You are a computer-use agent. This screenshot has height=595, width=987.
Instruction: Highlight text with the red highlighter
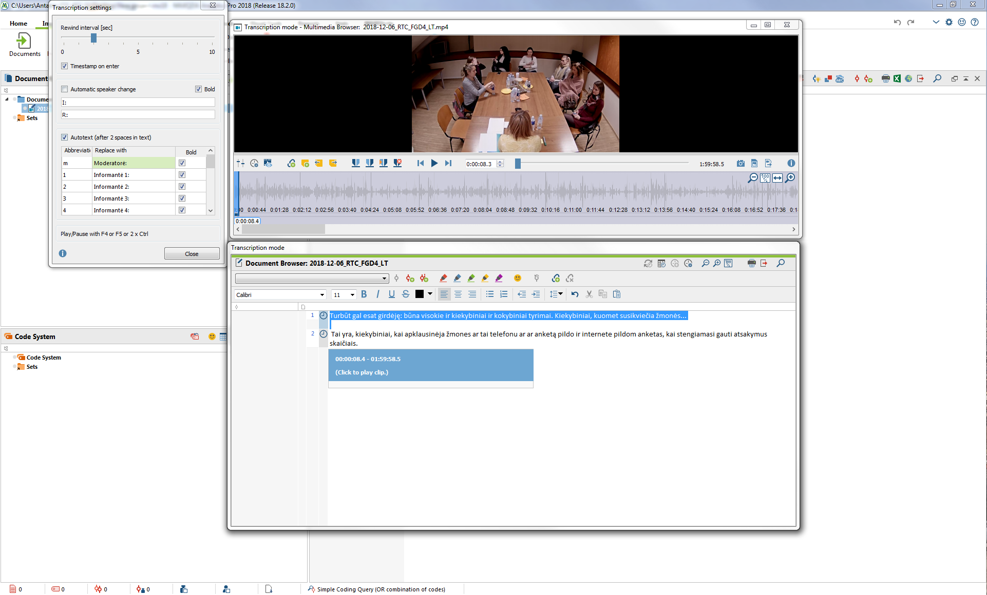[443, 278]
